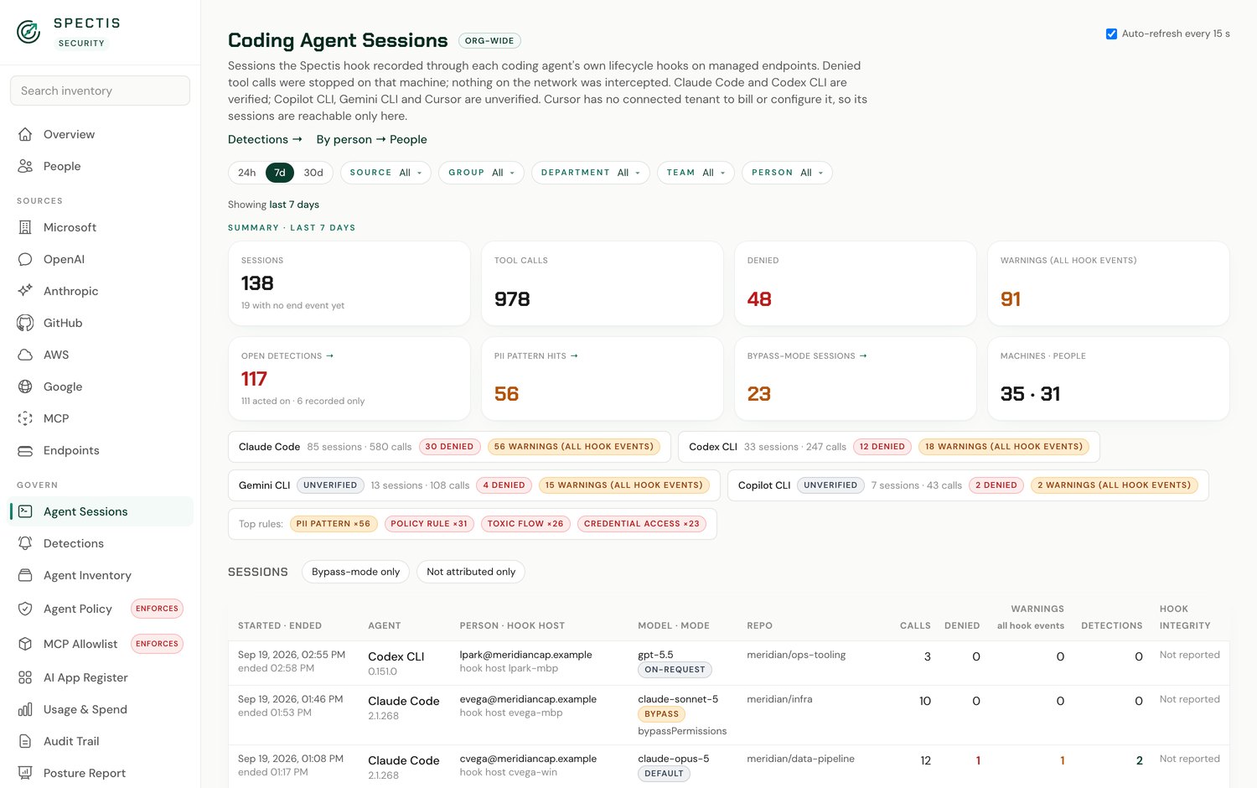Open Overview via its home icon
Screen dimensions: 1257x788
click(25, 134)
